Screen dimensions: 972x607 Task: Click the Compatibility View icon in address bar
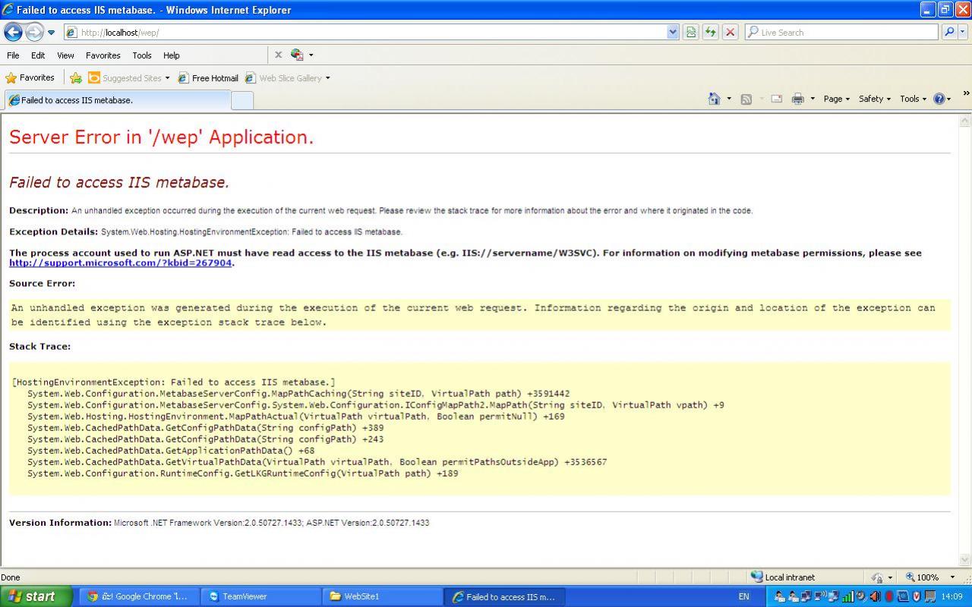click(690, 32)
